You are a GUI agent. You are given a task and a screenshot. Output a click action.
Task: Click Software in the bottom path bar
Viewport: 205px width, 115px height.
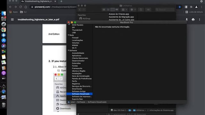click(81, 102)
